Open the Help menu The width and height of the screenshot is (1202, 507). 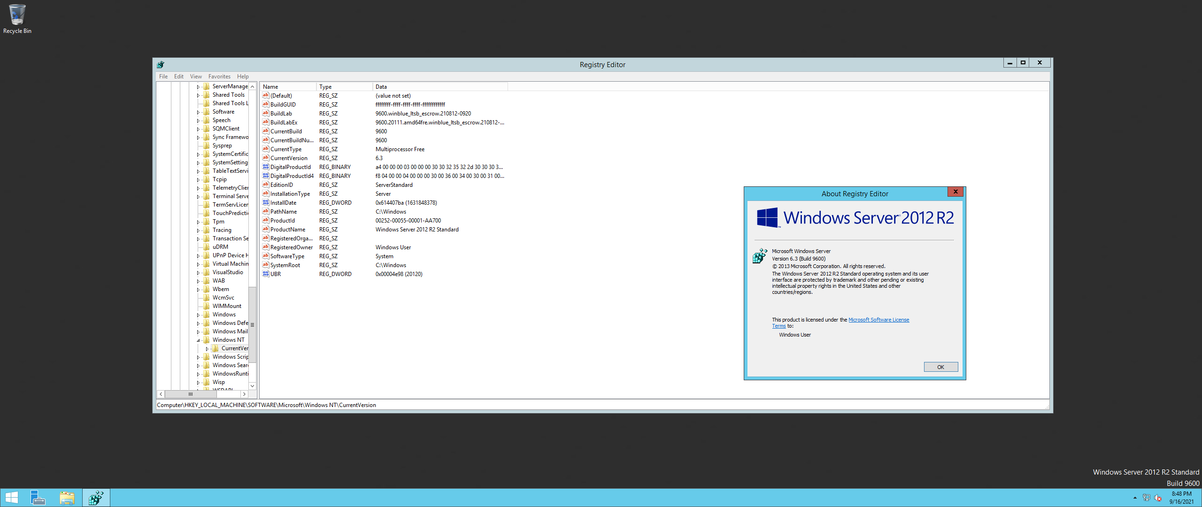[243, 77]
